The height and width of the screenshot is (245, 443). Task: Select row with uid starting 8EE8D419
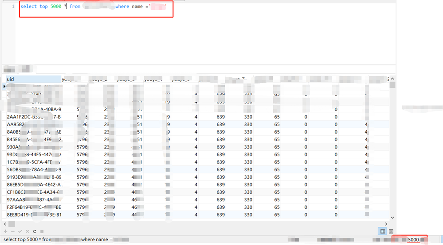point(198,214)
